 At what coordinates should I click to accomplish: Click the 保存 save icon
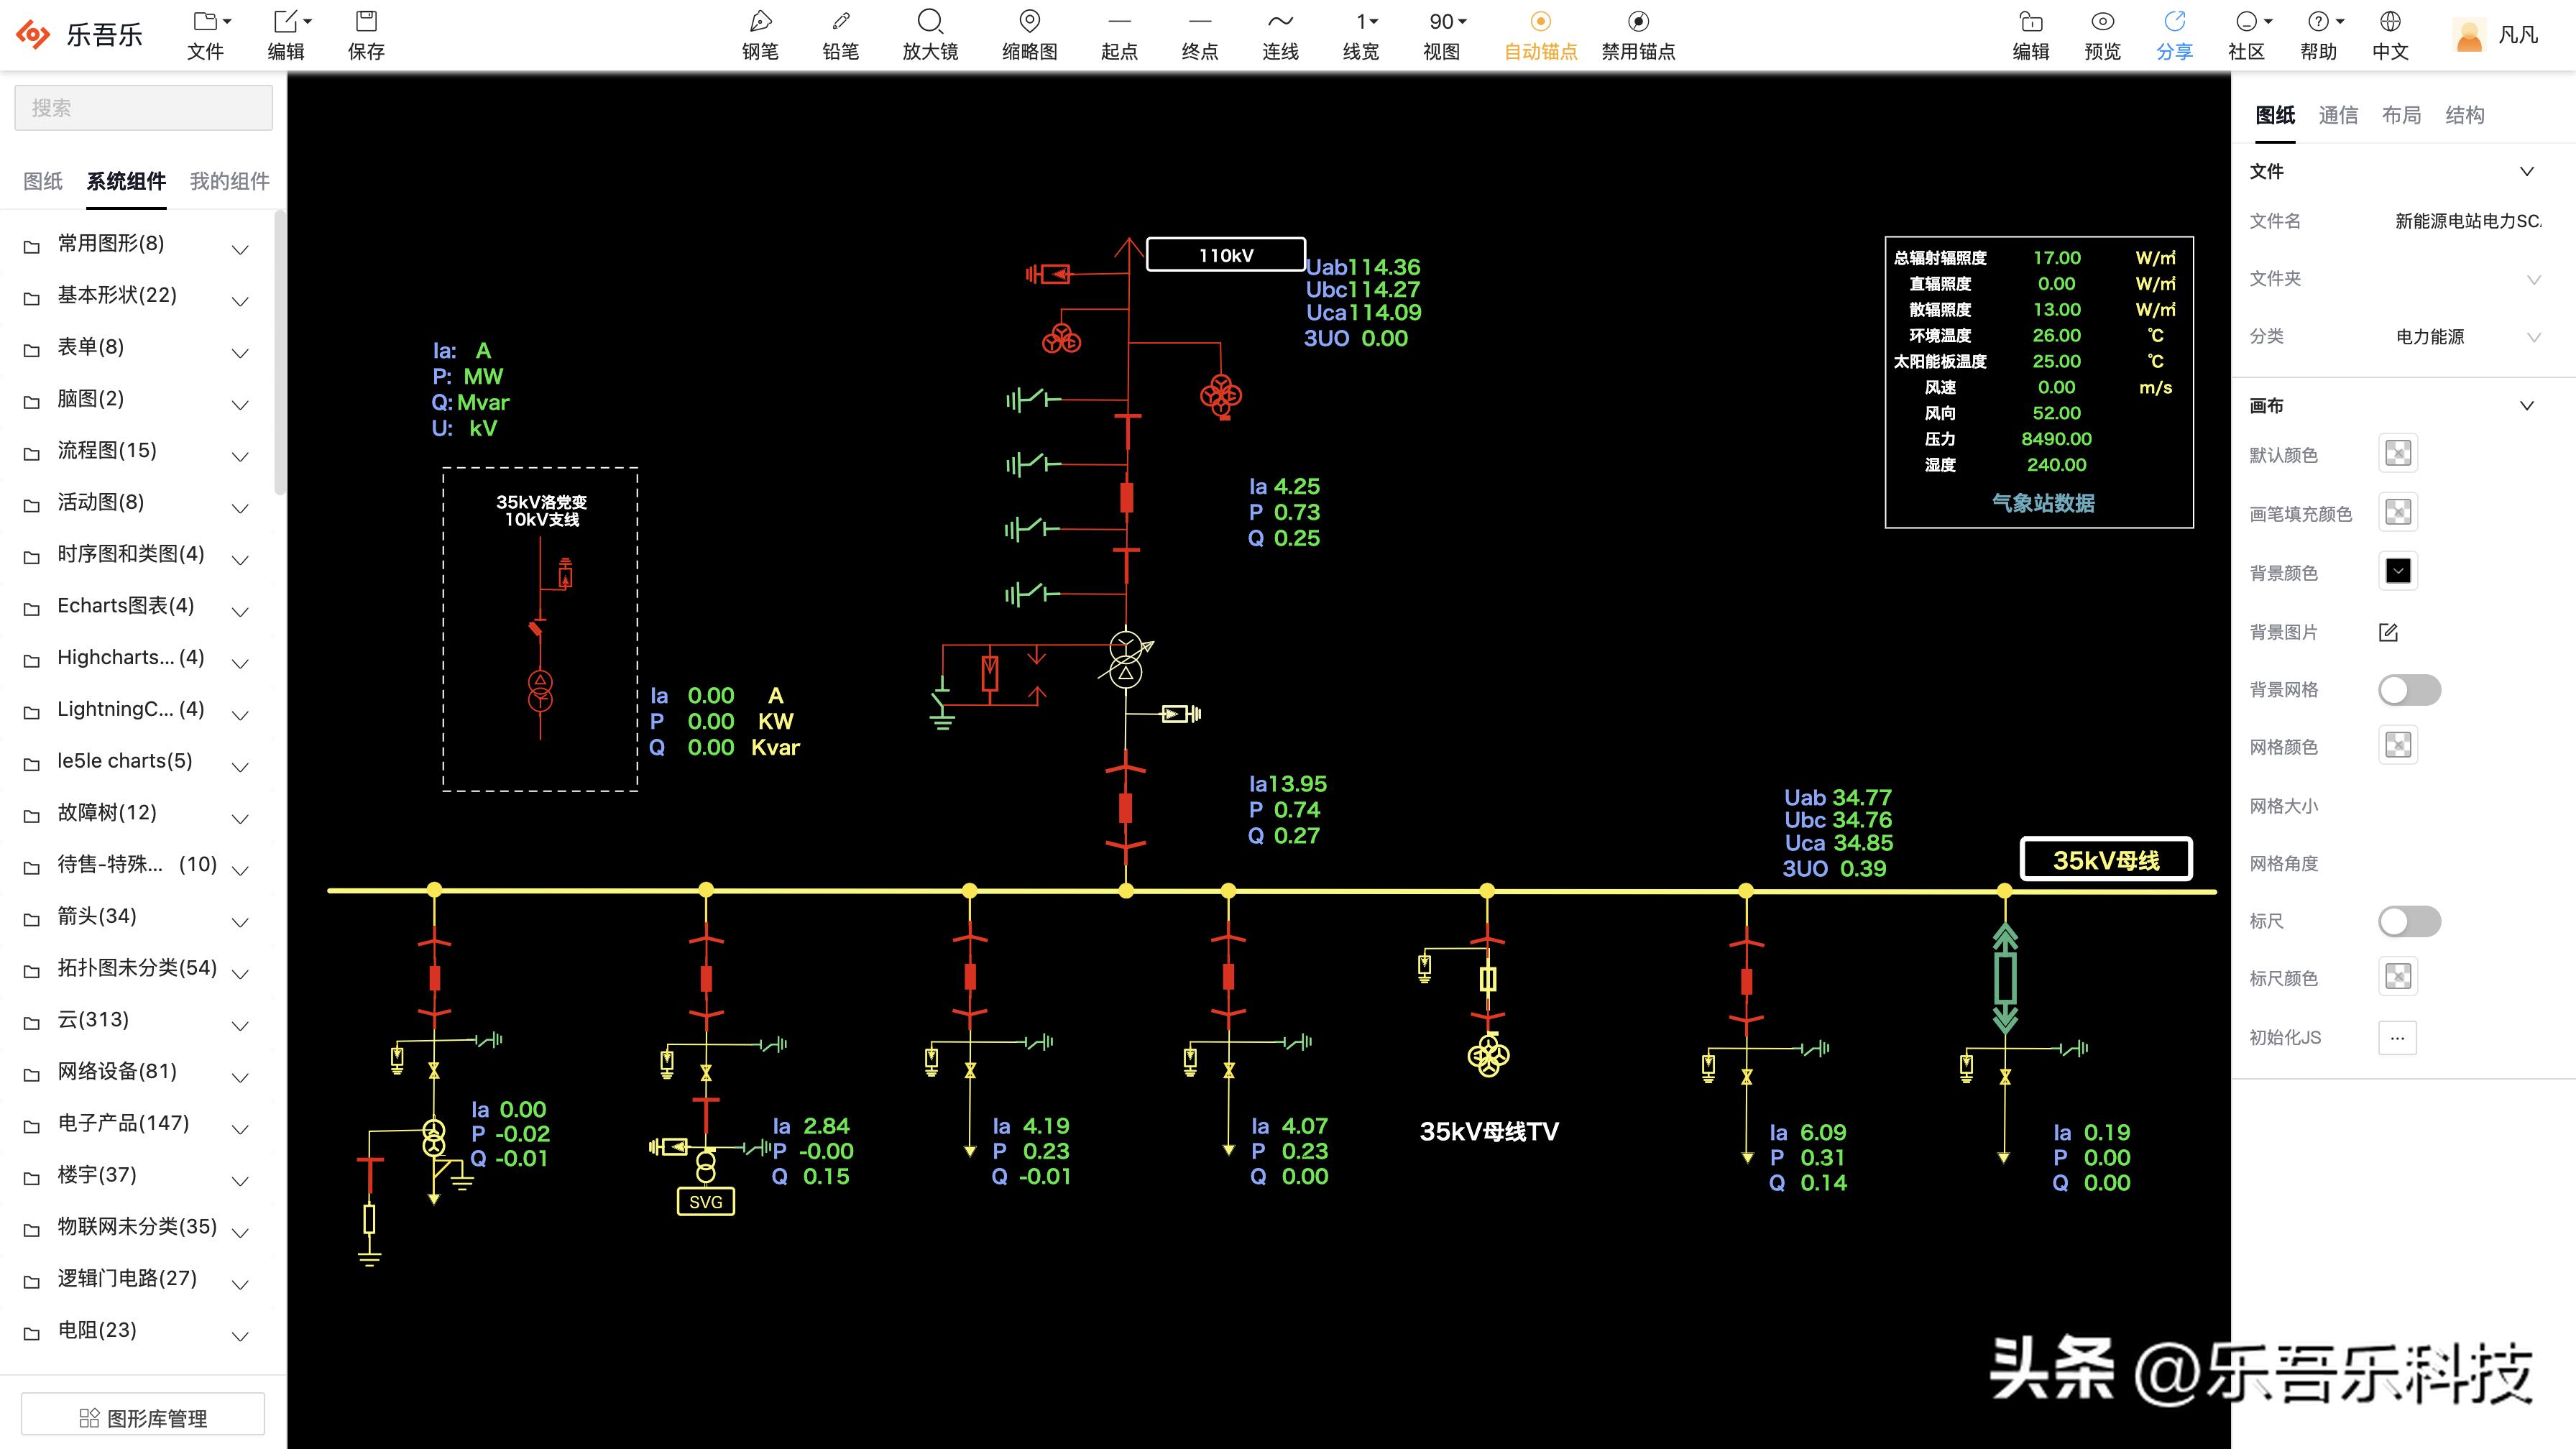366,22
